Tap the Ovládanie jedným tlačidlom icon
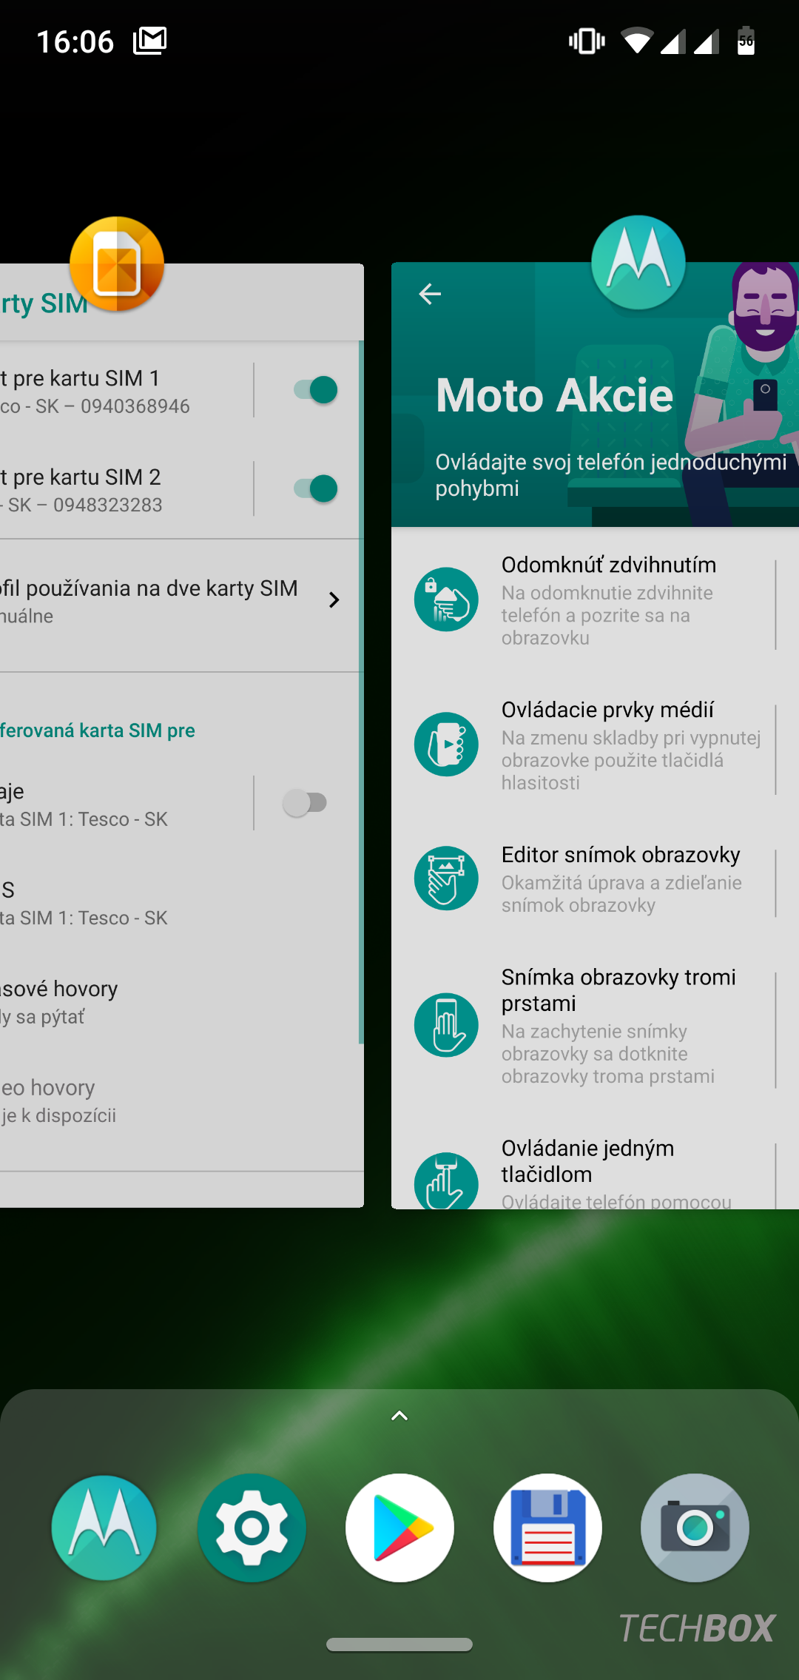The height and width of the screenshot is (1680, 799). (446, 1180)
